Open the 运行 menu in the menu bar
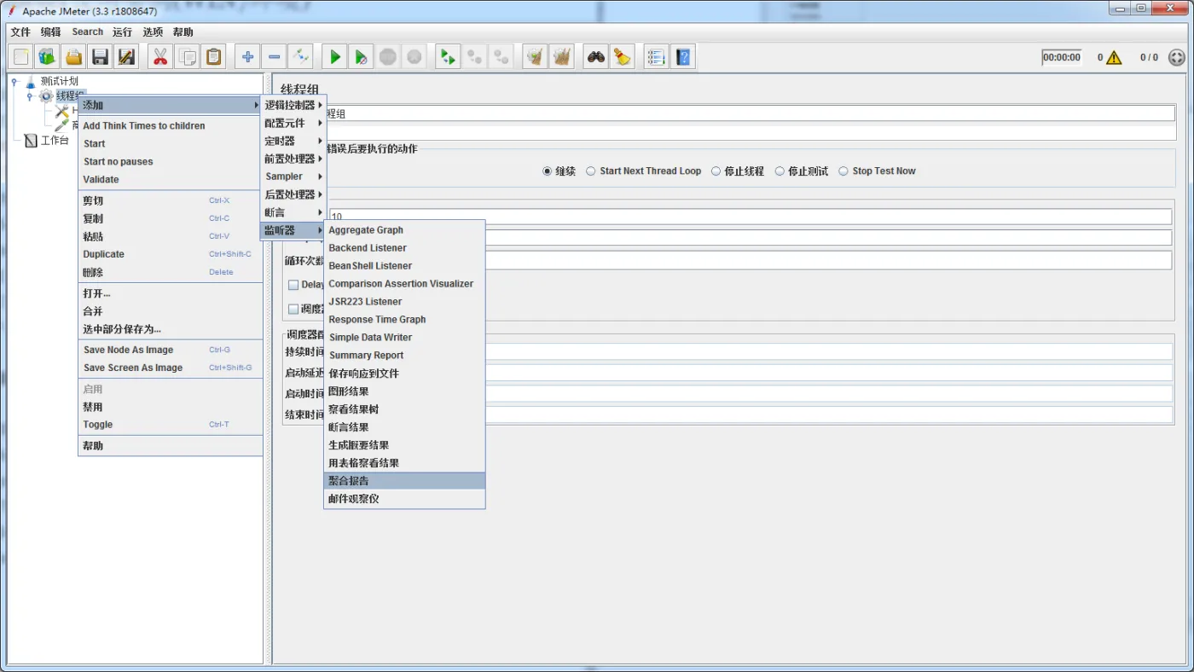1194x672 pixels. (122, 32)
